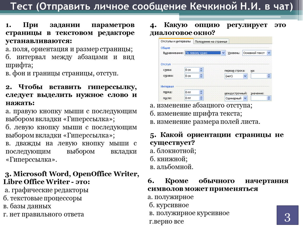This screenshot has height=227, width=303.
Task: Expand the «Уровень» dropdown showing Основной текст
Action: 268,53
